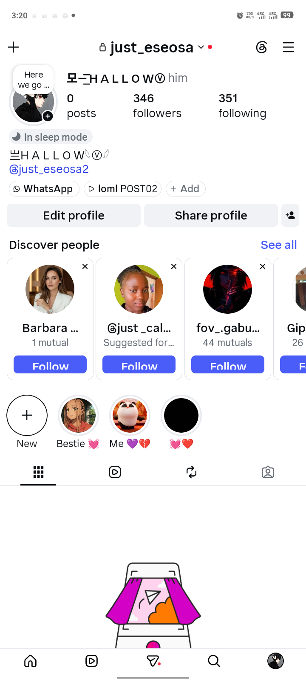Switch to the posts grid tab
This screenshot has width=306, height=682.
38,472
